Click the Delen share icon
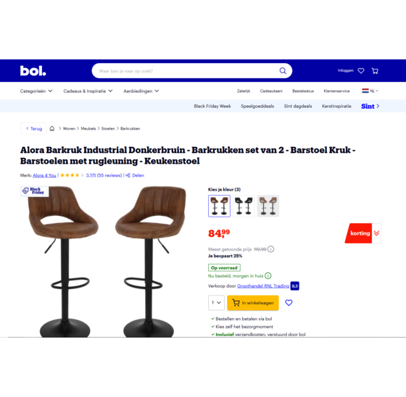 point(128,175)
